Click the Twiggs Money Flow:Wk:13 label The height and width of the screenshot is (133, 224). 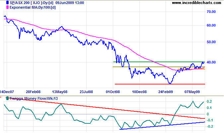tap(34, 98)
